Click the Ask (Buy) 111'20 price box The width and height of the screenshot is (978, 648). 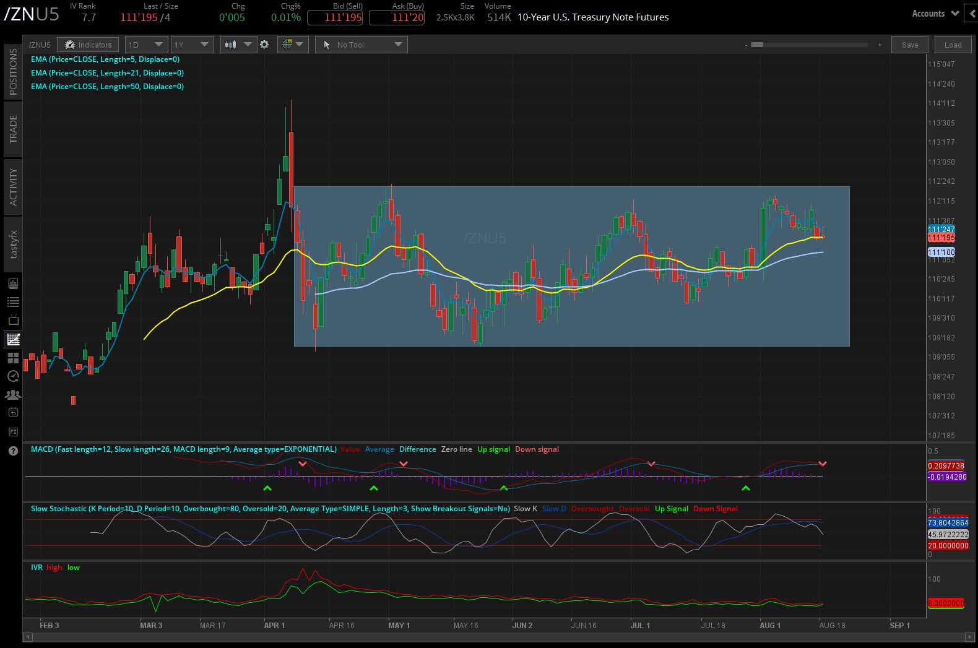397,17
